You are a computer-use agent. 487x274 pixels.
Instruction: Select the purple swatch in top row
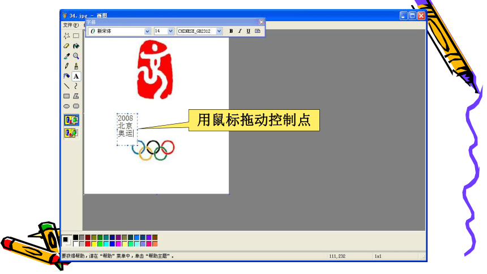118,238
